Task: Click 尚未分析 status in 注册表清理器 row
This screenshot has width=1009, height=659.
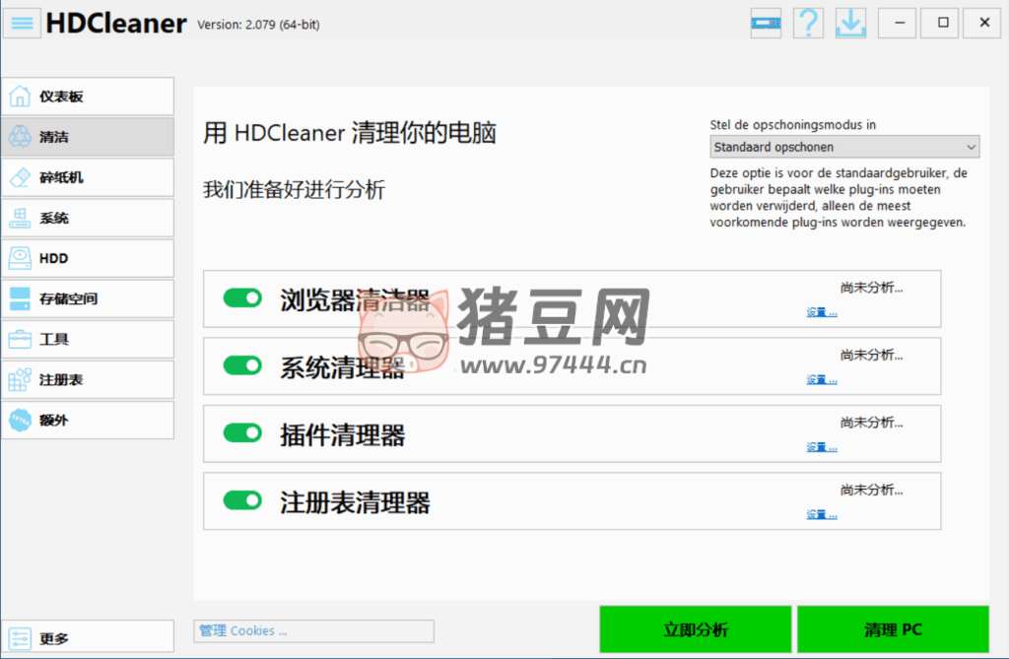Action: [871, 491]
